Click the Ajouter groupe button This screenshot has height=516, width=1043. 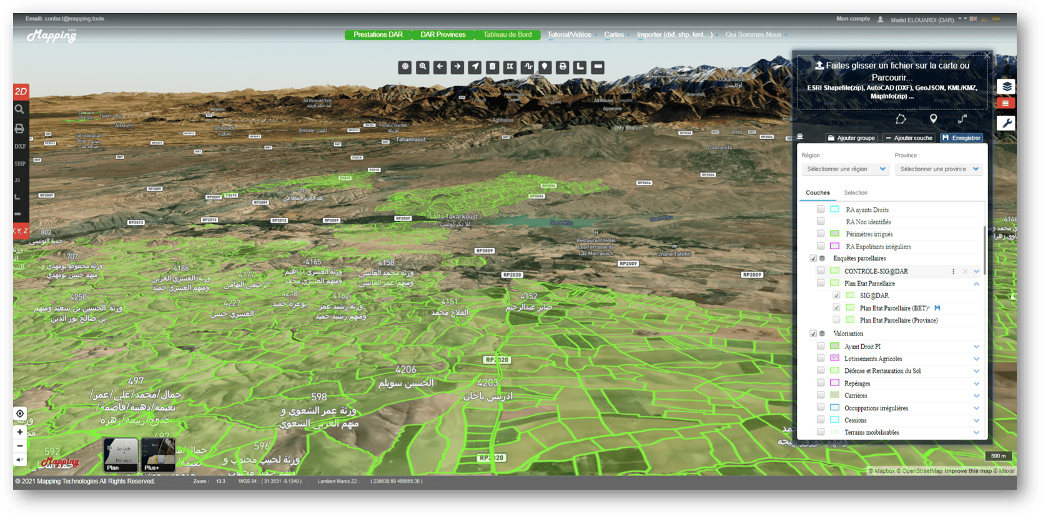point(851,138)
